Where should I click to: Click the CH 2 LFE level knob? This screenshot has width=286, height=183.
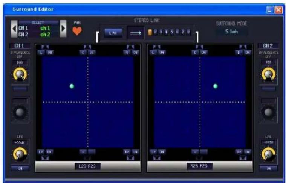(x=268, y=154)
